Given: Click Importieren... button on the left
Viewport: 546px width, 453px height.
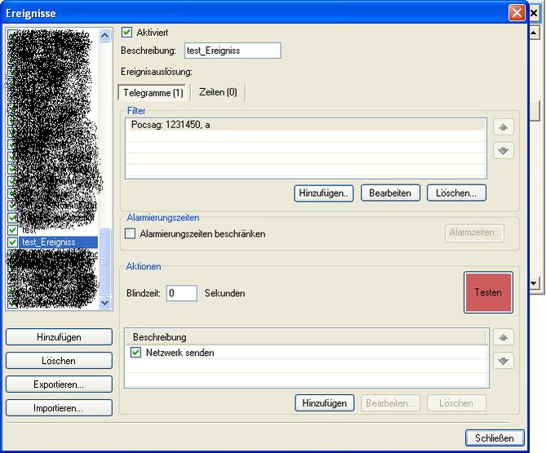Looking at the screenshot, I should [x=59, y=407].
